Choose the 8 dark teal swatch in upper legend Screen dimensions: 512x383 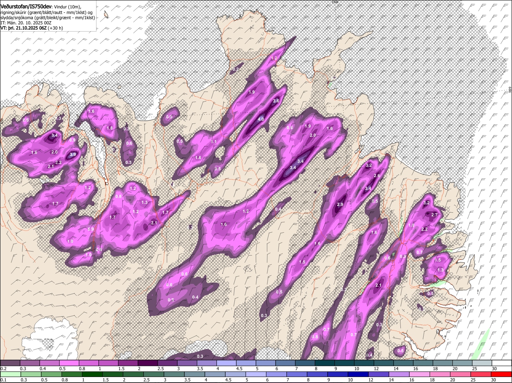tap(325, 363)
